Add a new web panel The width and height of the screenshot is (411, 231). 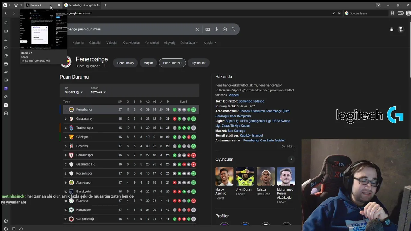pyautogui.click(x=6, y=113)
